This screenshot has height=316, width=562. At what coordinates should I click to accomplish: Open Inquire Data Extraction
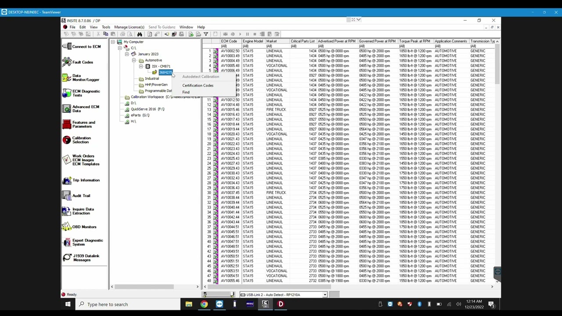click(x=79, y=211)
